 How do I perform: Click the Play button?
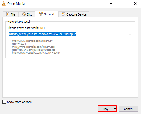[x=105, y=109]
